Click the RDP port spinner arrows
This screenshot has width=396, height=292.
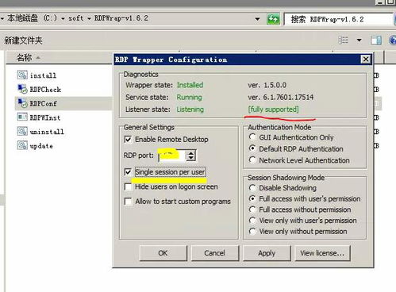click(x=190, y=156)
